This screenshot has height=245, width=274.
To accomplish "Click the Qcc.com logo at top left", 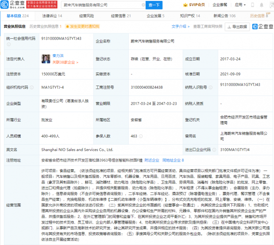I will (x=13, y=5).
